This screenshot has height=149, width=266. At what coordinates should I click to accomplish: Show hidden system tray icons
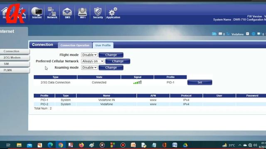click(x=240, y=145)
